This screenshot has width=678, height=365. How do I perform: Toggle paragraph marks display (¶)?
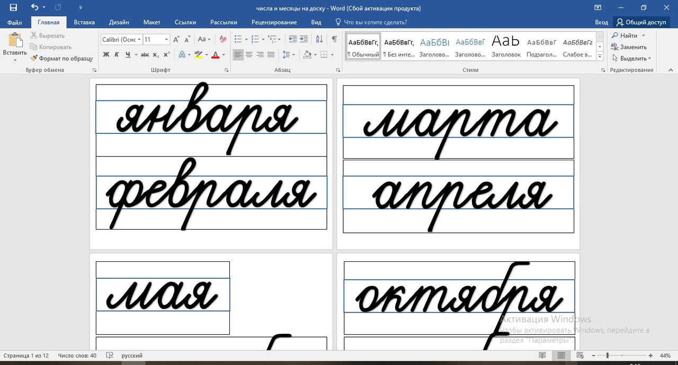(x=334, y=39)
